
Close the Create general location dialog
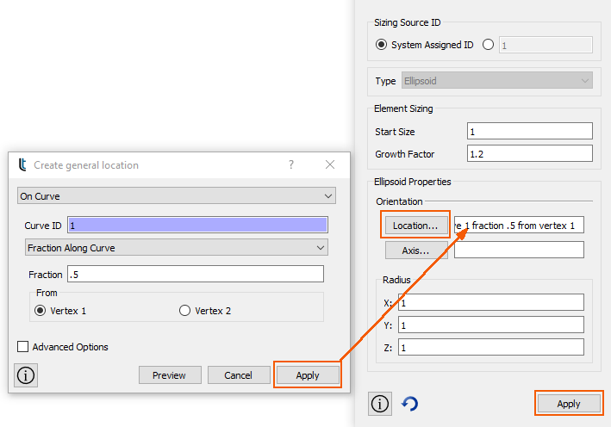click(x=329, y=164)
